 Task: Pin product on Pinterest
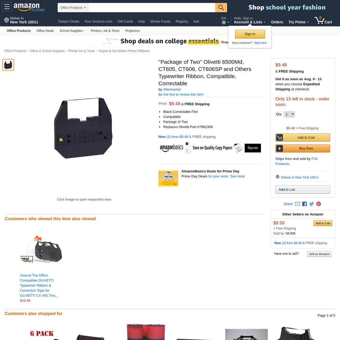319,204
